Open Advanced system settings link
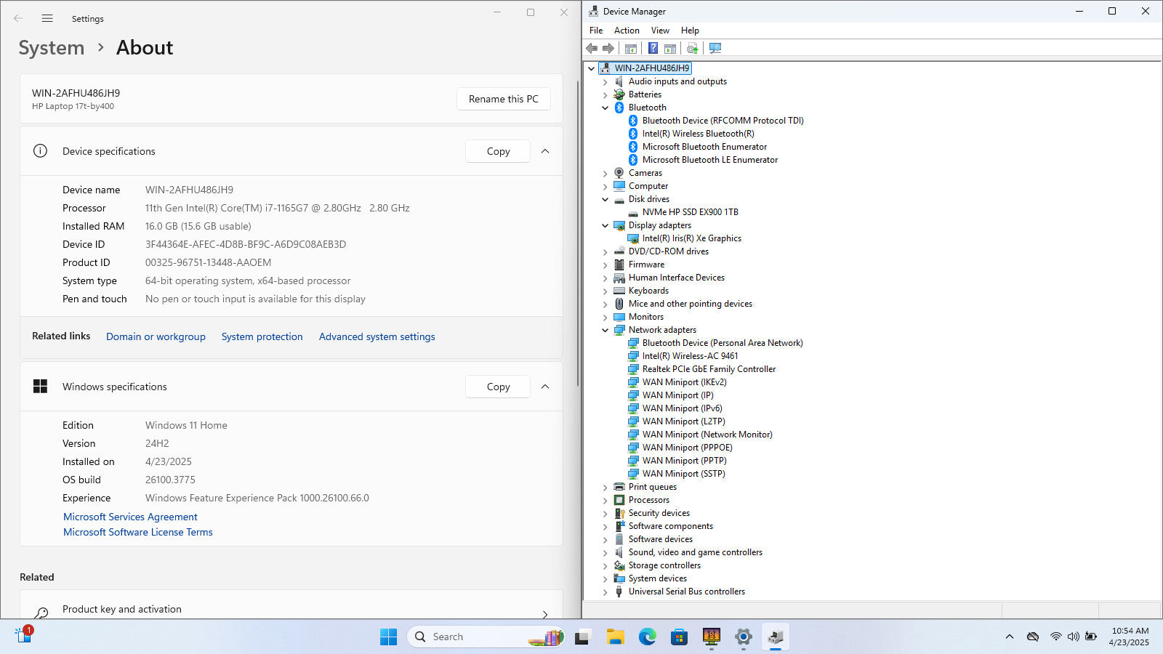 click(377, 336)
